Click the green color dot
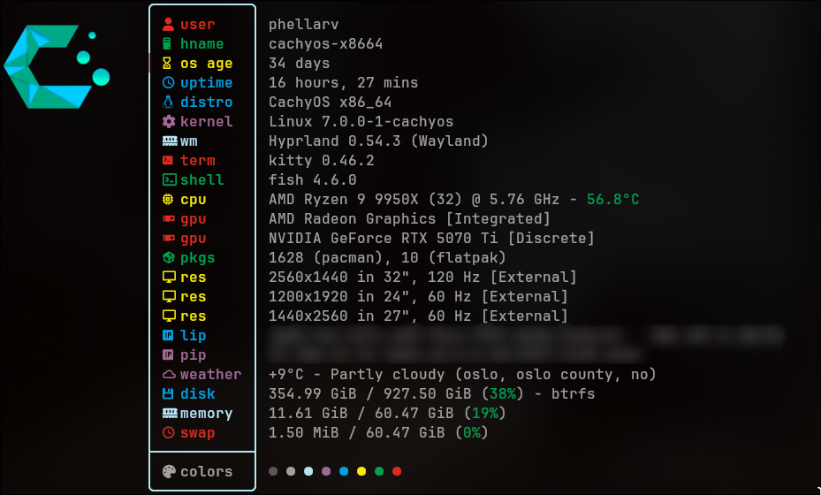This screenshot has width=821, height=495. click(x=379, y=471)
